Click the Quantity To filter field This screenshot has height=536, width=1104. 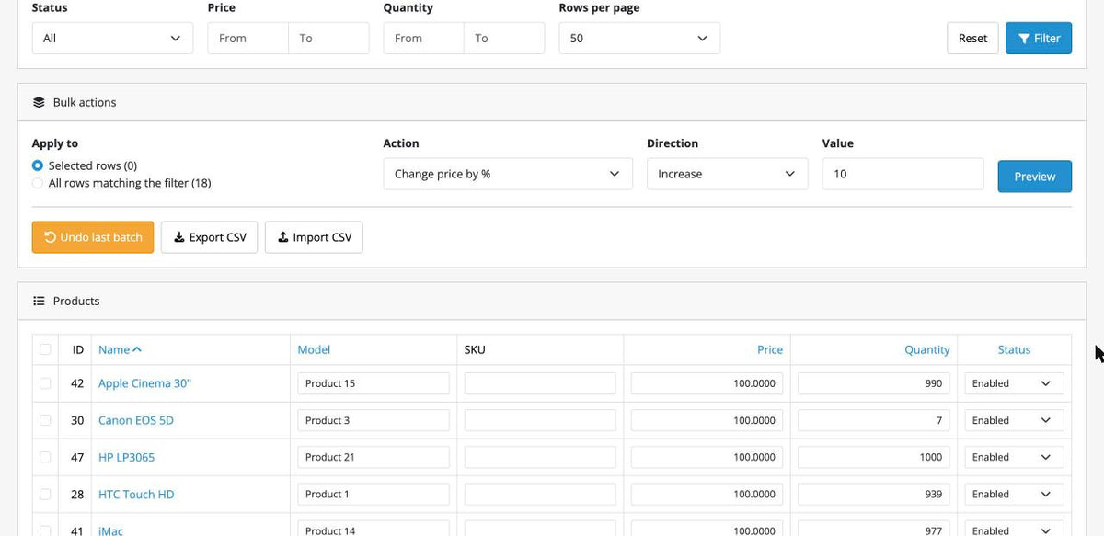[x=504, y=39]
